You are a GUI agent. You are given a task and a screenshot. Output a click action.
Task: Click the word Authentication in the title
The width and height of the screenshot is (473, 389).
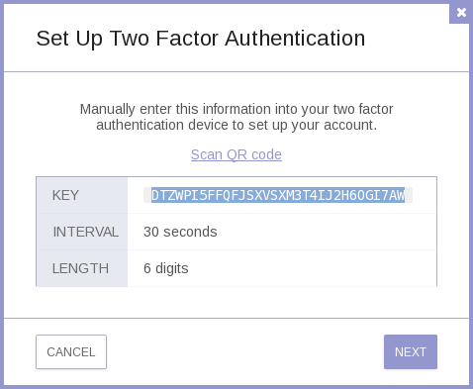[x=295, y=39]
